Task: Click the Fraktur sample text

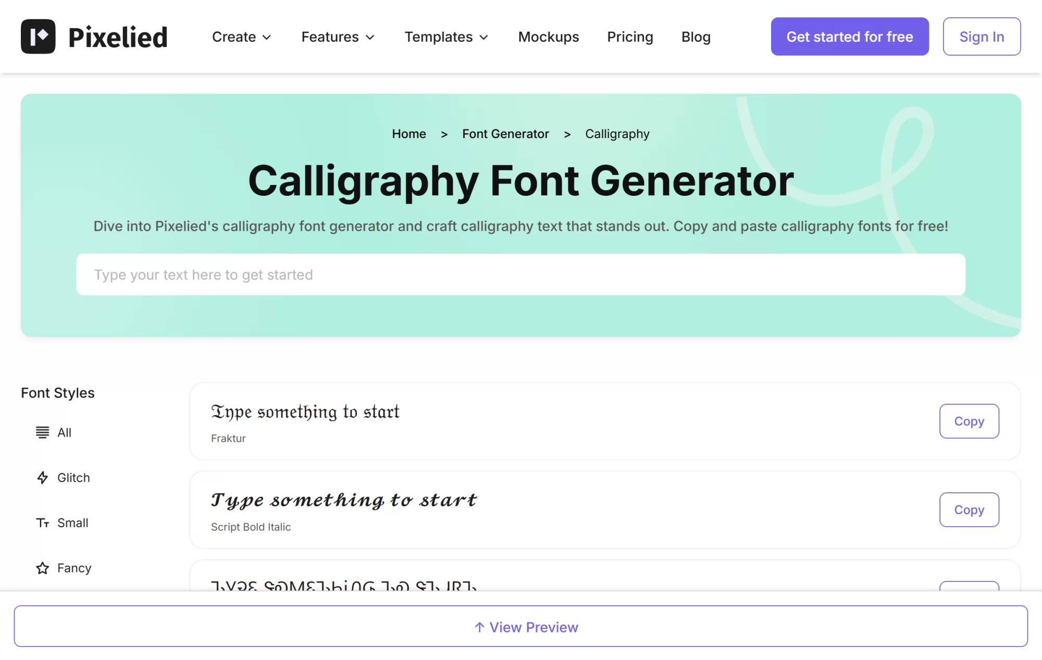Action: point(305,412)
